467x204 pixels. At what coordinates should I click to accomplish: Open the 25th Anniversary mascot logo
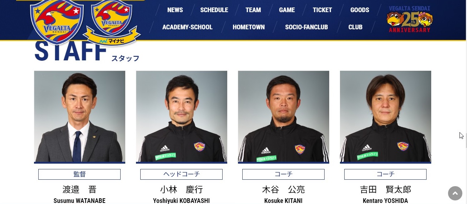410,20
